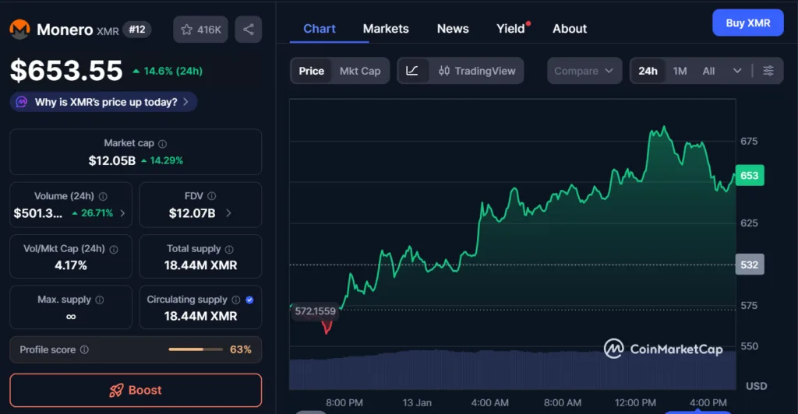Click the 12:00 PM axis label
The height and width of the screenshot is (414, 798).
tap(635, 403)
